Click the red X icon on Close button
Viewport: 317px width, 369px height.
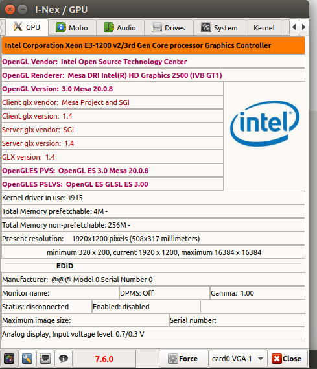[x=277, y=359]
